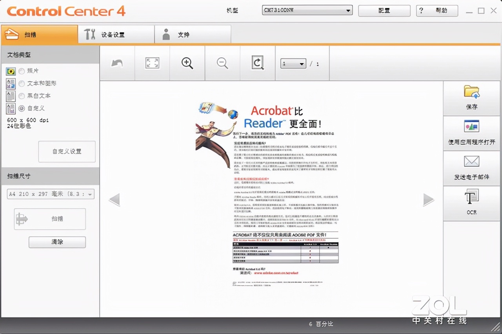Viewport: 502px width, 334px height.
Task: Open the 支持 (Support) tab
Action: tap(193, 34)
